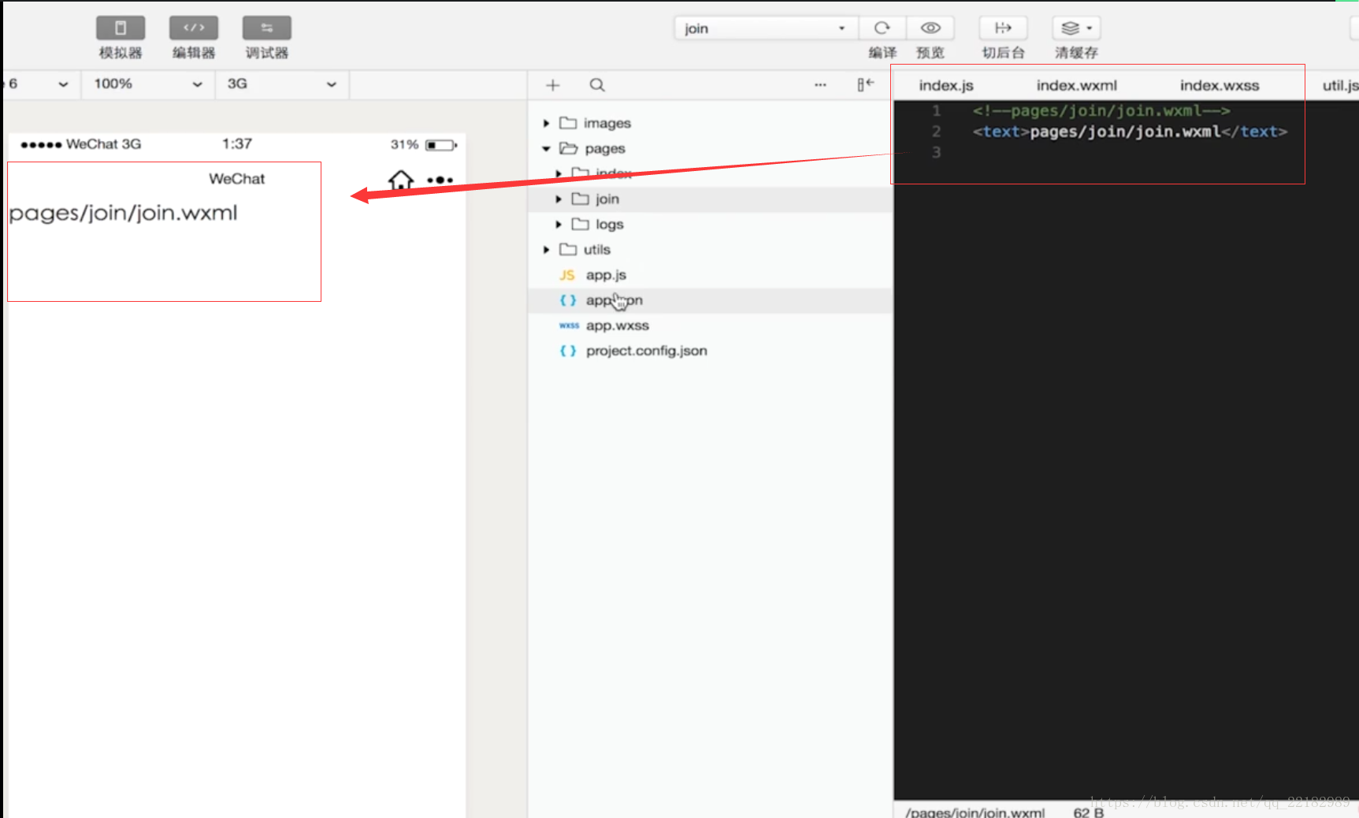
Task: Expand the join folder arrow
Action: [x=559, y=199]
